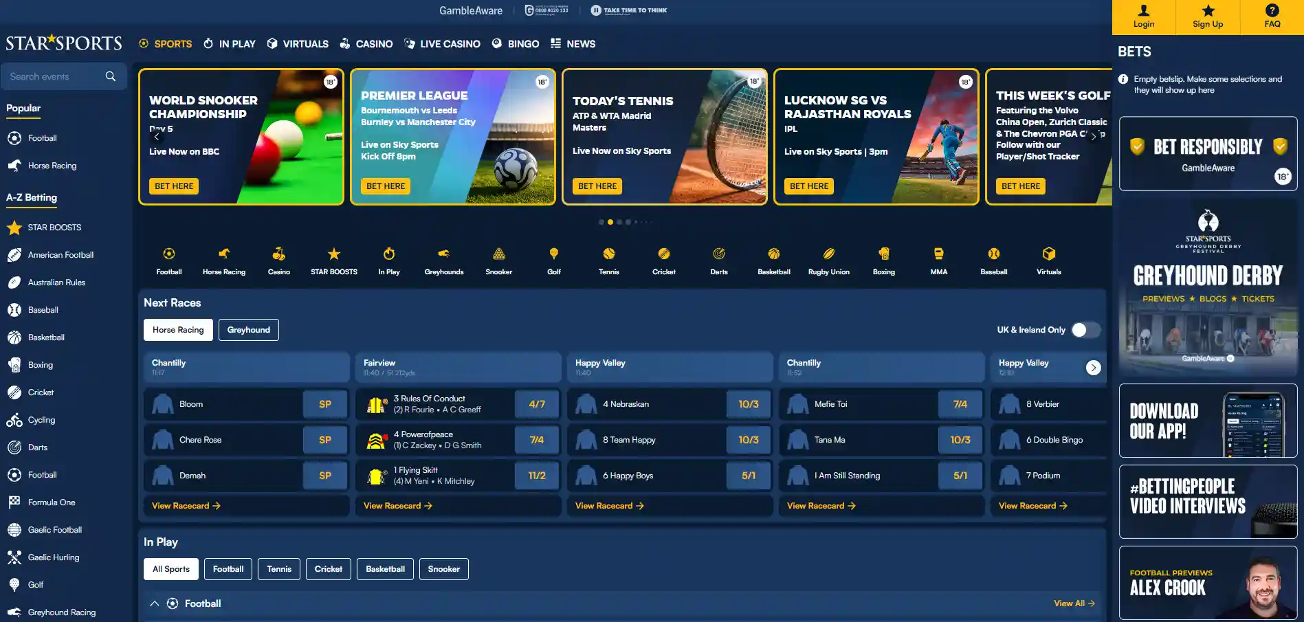The image size is (1304, 622).
Task: Select 10/3 odds for Nebraskan
Action: pyautogui.click(x=749, y=404)
